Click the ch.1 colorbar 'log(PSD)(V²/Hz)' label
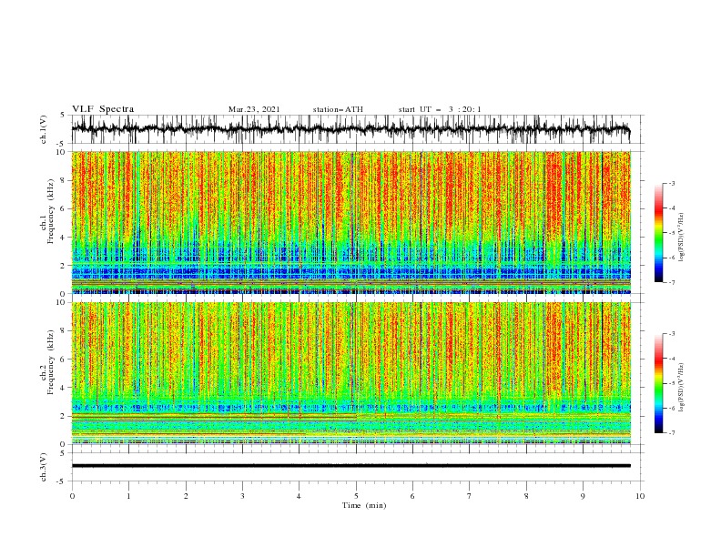Image resolution: width=721 pixels, height=557 pixels. tap(682, 238)
